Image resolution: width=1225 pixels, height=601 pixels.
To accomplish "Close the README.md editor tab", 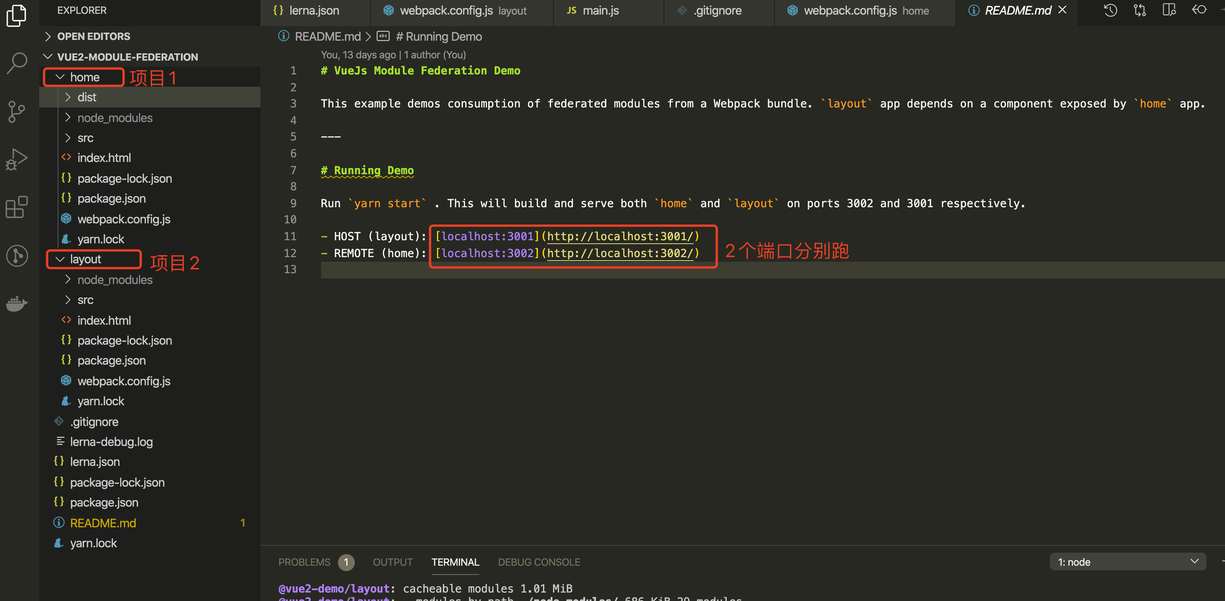I will 1062,10.
